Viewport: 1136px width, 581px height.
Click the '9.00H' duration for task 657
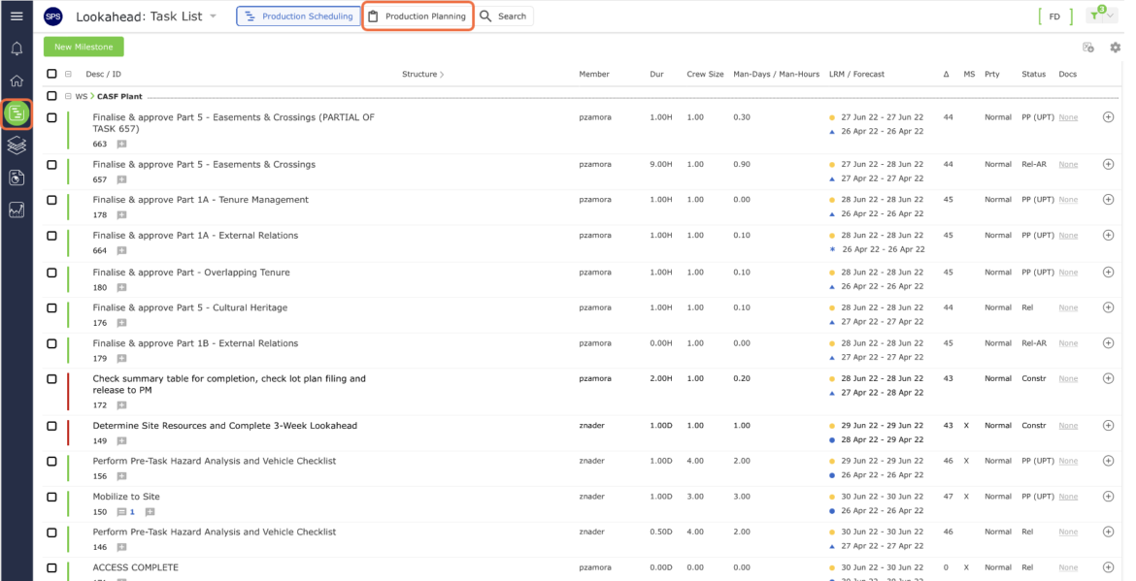(661, 164)
